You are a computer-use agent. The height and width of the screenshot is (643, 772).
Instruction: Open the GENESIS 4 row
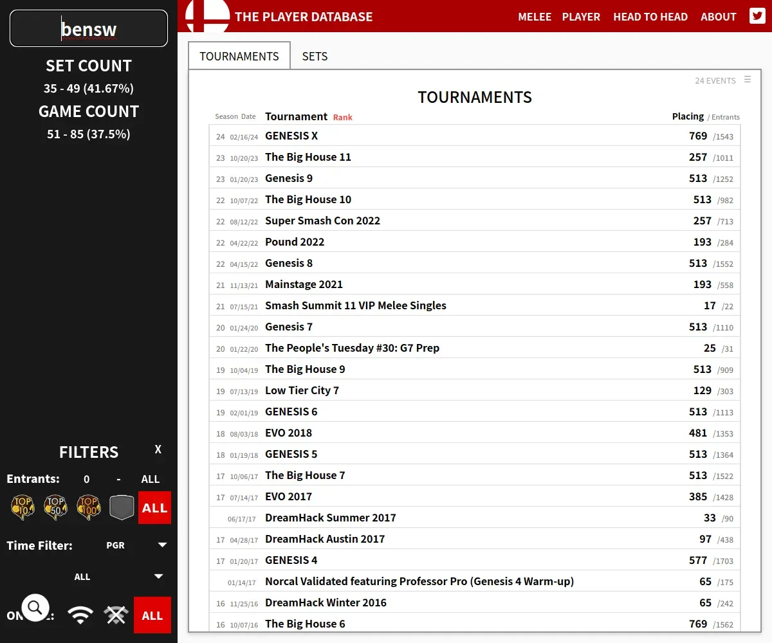point(475,560)
